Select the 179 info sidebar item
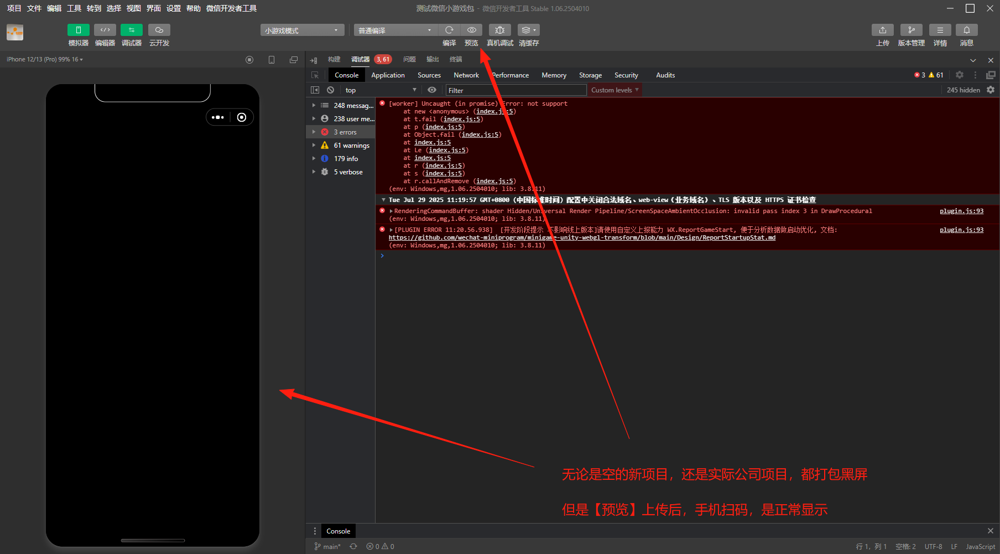 point(341,159)
